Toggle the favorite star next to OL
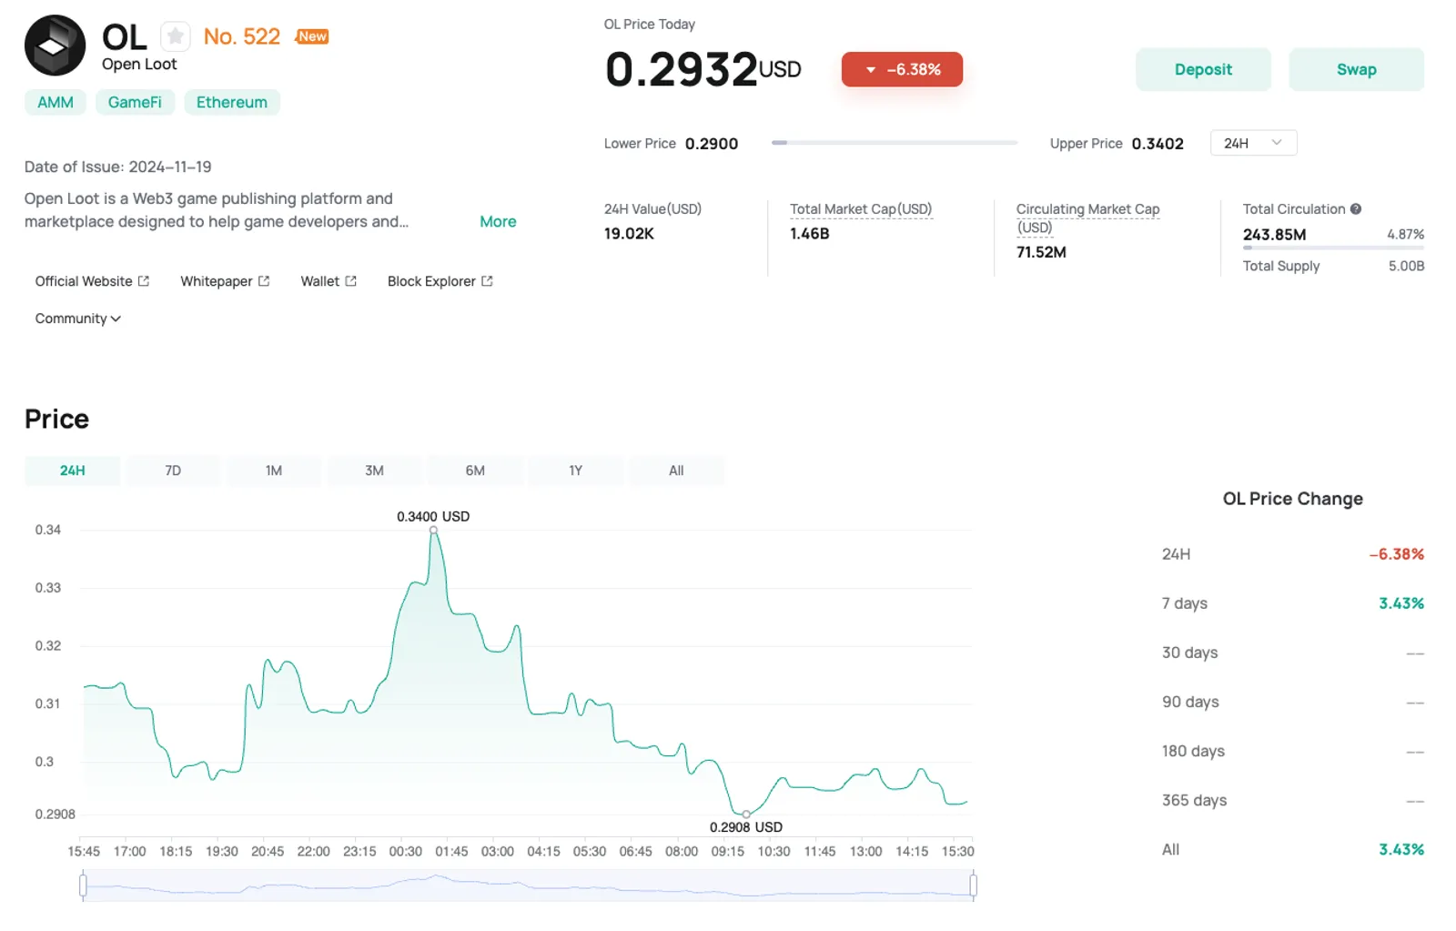Image resolution: width=1456 pixels, height=931 pixels. 176,36
